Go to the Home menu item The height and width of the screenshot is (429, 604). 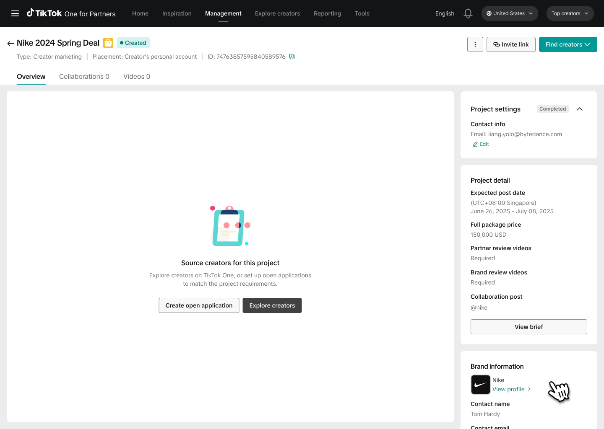pyautogui.click(x=140, y=13)
